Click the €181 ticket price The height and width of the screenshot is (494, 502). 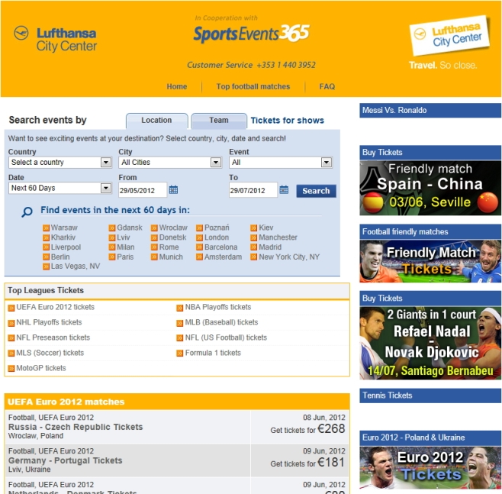point(331,463)
